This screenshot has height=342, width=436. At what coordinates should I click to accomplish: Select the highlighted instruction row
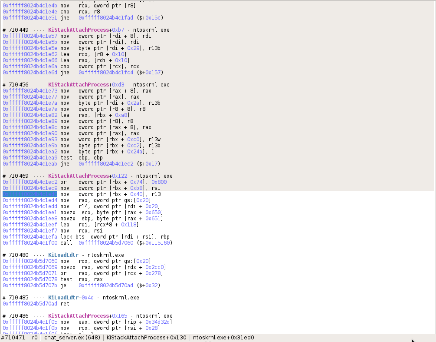coord(30,194)
